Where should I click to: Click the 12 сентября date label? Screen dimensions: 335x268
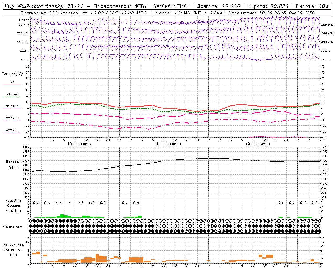pos(258,144)
